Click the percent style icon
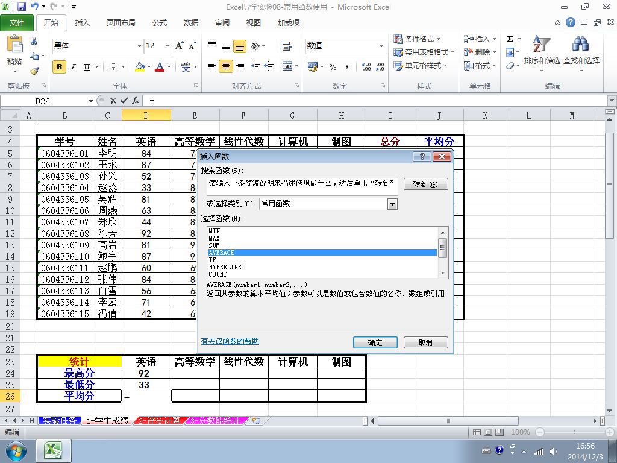617x463 pixels. tap(333, 66)
